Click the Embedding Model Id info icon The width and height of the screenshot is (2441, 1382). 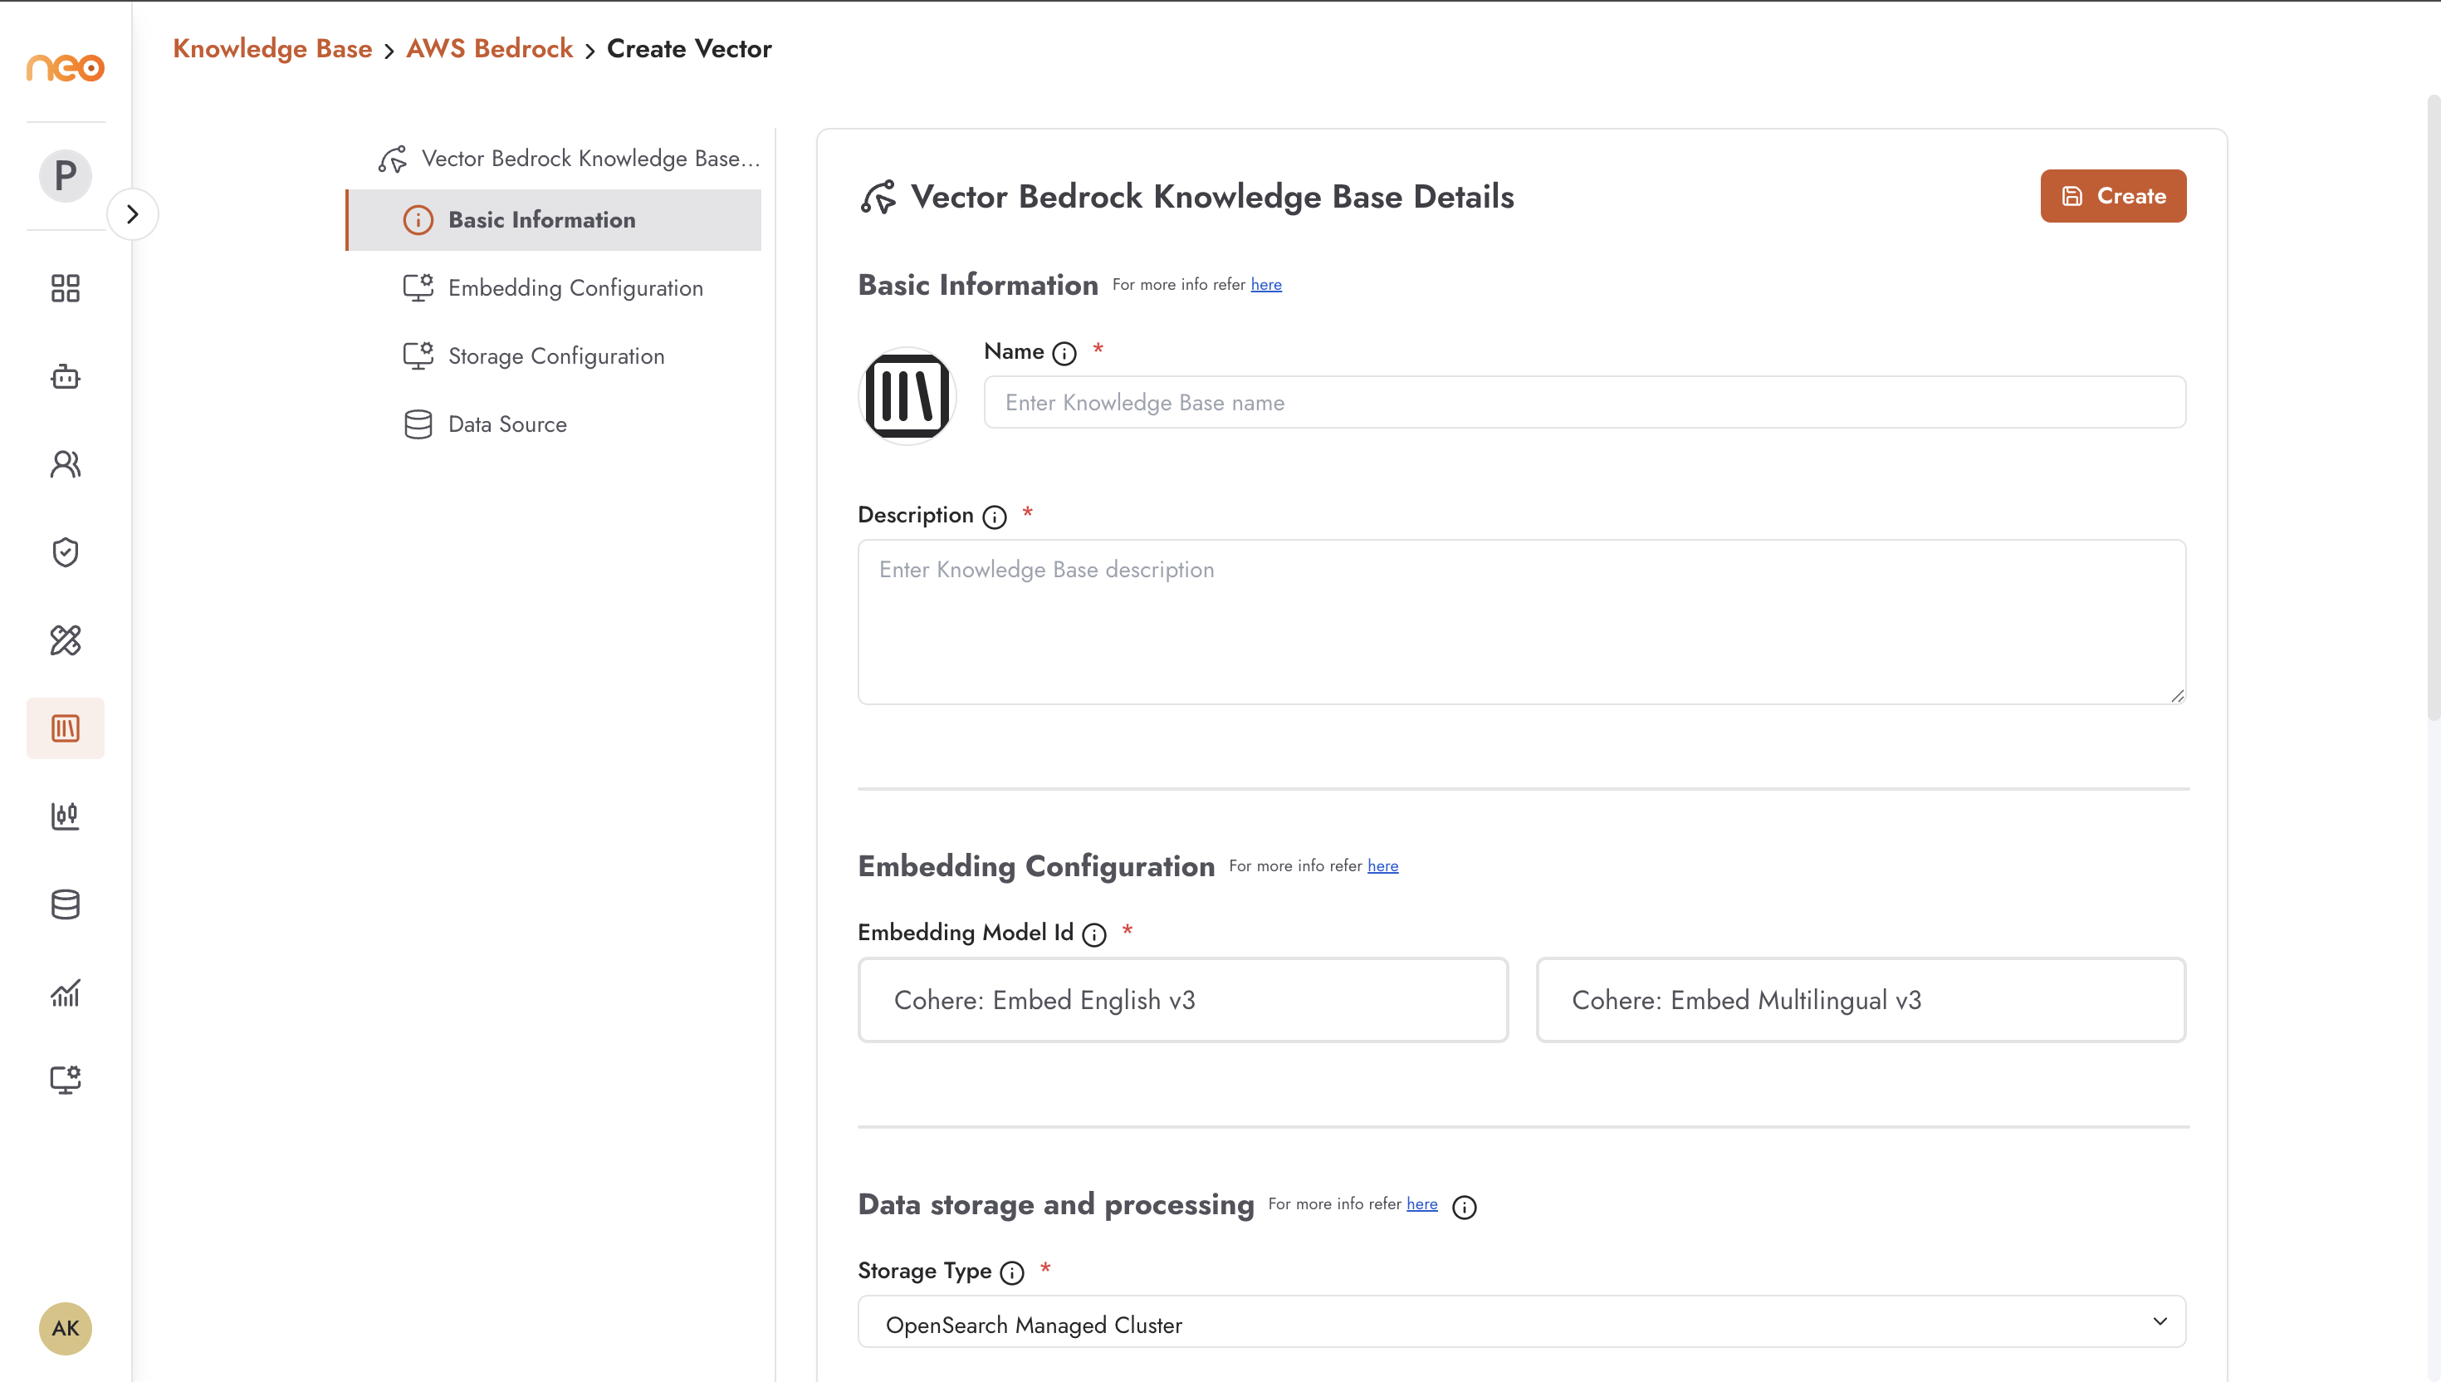tap(1093, 934)
